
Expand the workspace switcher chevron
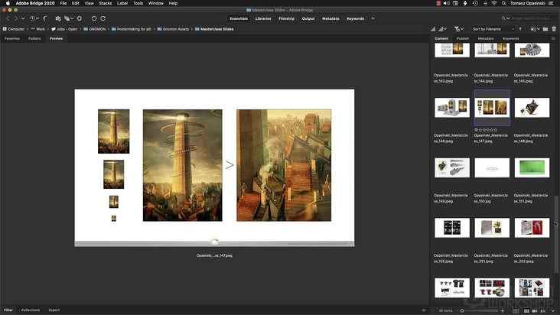[x=373, y=18]
